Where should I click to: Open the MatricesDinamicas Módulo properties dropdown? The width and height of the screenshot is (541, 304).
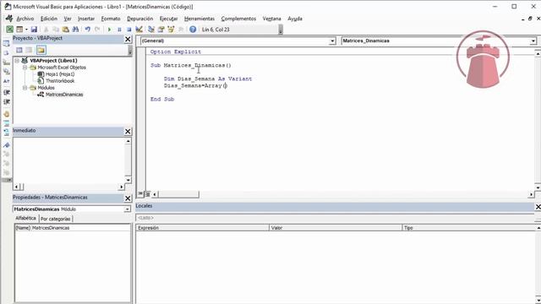tap(128, 209)
